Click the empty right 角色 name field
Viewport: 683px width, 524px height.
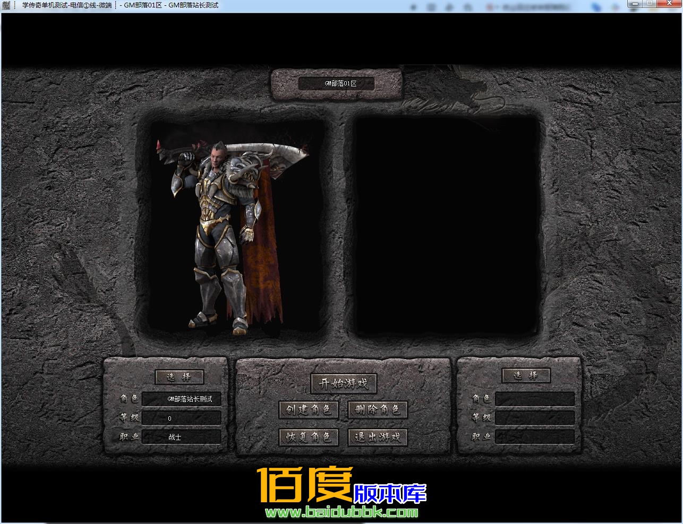pos(534,399)
